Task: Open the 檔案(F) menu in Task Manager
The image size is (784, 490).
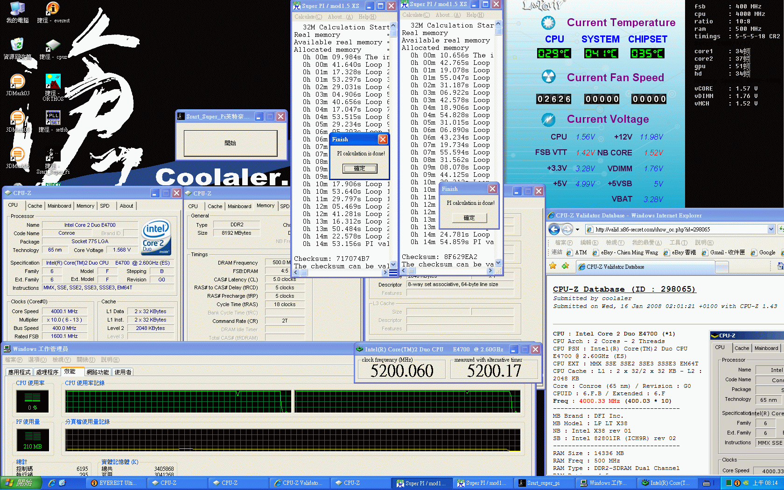Action: pos(14,360)
